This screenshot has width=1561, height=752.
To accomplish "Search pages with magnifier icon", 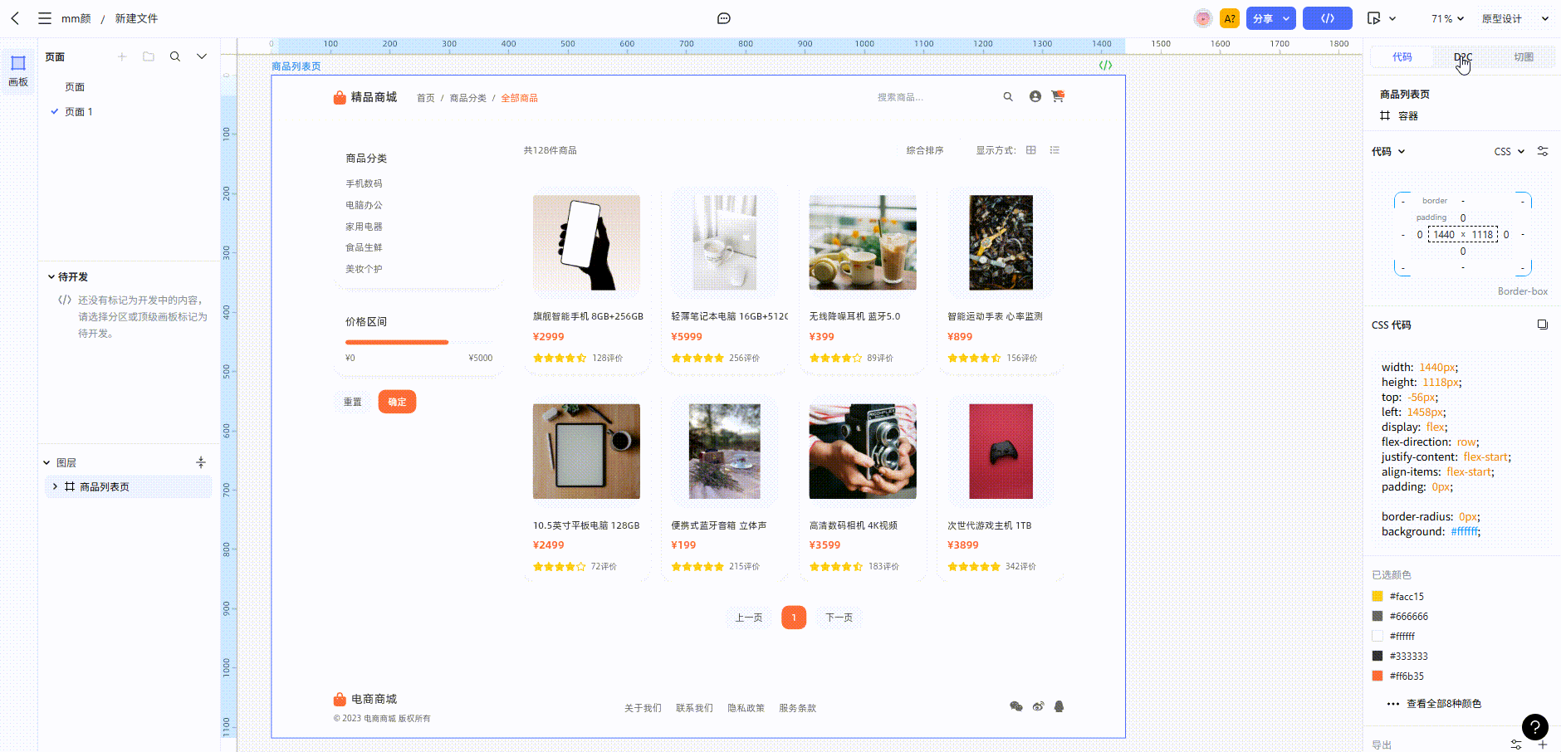I will click(175, 56).
